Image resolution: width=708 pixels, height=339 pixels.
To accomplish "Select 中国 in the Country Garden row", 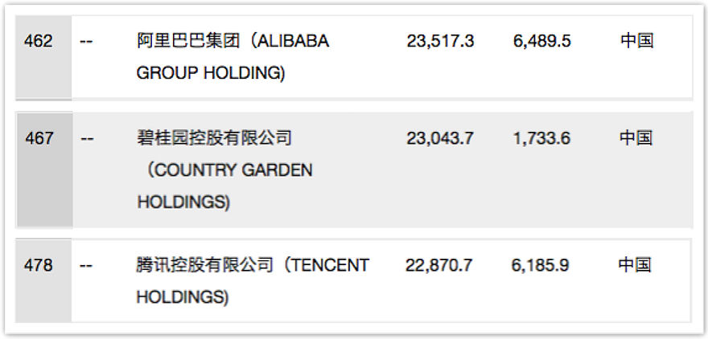I will (x=636, y=138).
